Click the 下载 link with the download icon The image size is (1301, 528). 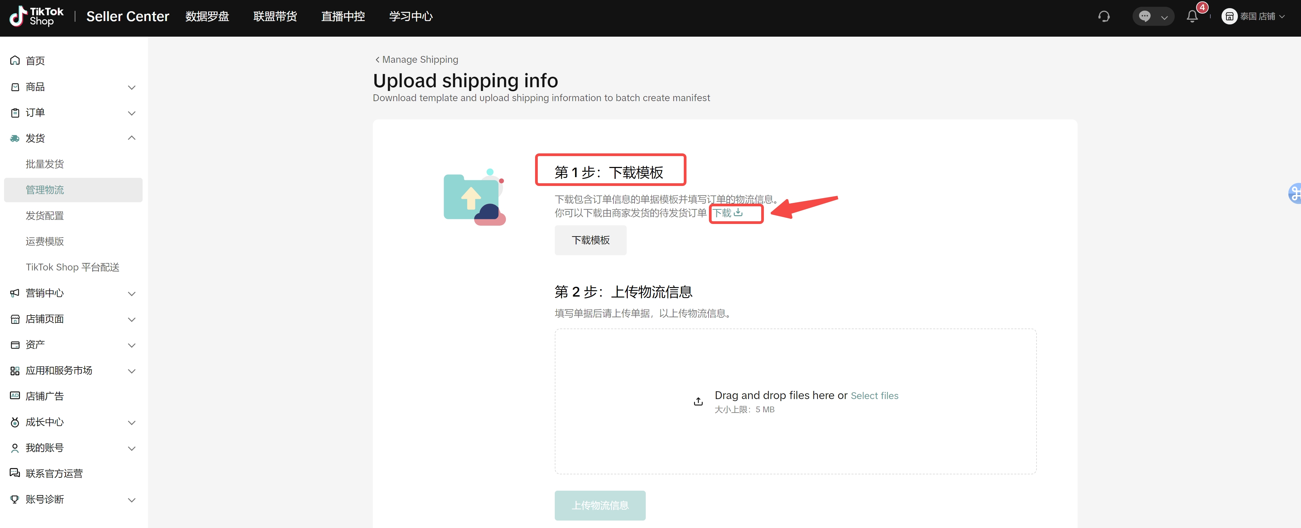(727, 213)
